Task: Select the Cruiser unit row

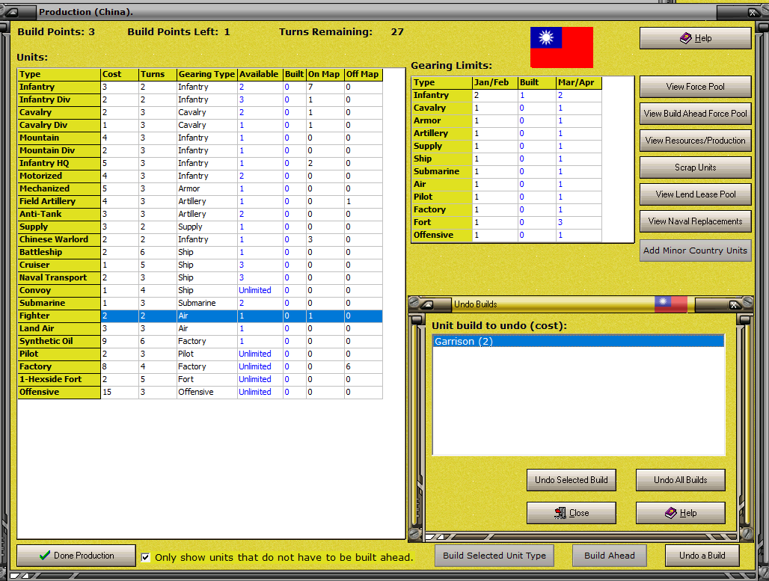Action: (200, 265)
